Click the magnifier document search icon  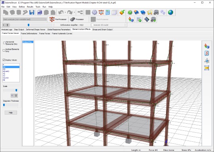[149, 12]
